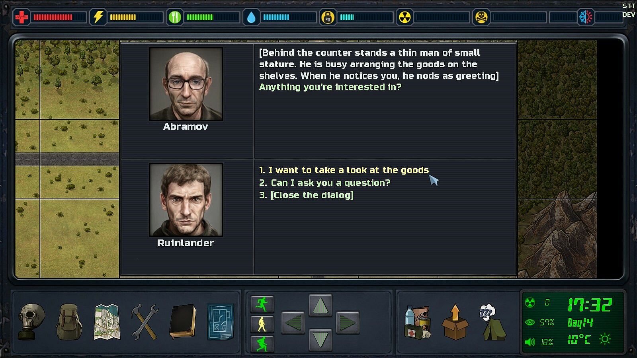Image resolution: width=637 pixels, height=358 pixels.
Task: Click the up direction arrow
Action: pyautogui.click(x=320, y=306)
